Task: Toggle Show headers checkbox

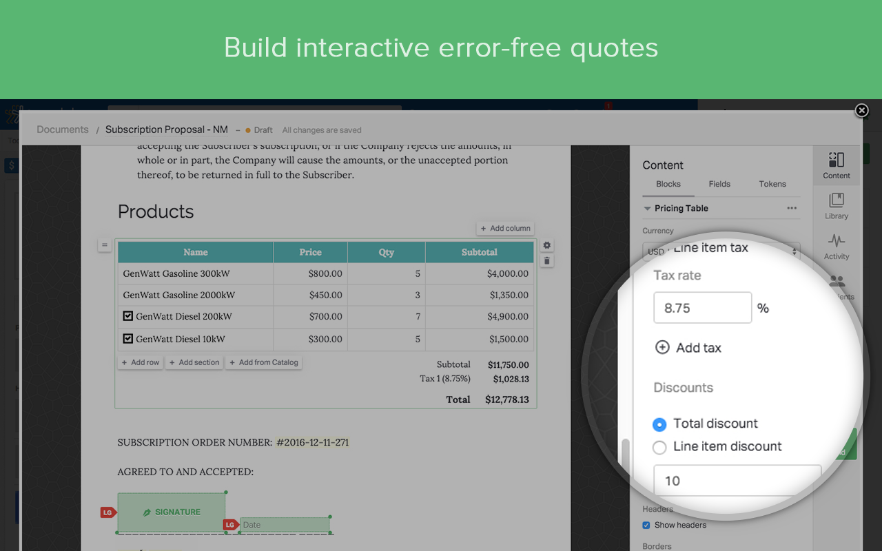Action: [646, 525]
